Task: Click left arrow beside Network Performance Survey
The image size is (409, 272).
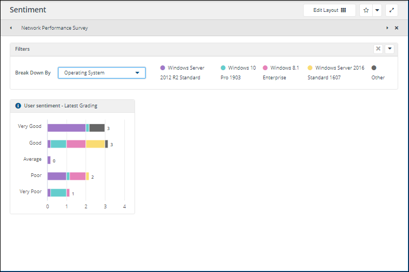Action: pos(11,28)
